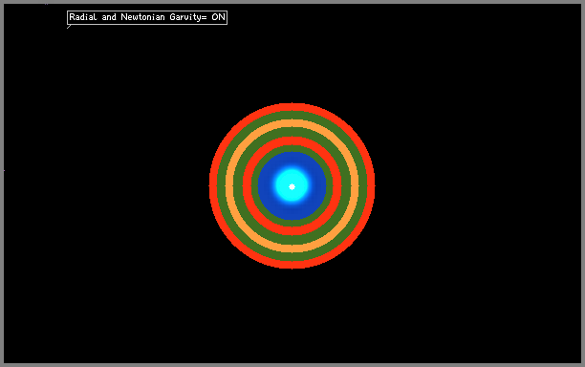Select the innermost green ring bordering the blue disk
This screenshot has width=585, height=367.
[x=292, y=148]
